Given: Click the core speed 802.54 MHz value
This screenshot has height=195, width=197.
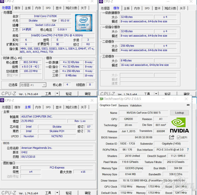Looking at the screenshot, I should [x=31, y=62].
